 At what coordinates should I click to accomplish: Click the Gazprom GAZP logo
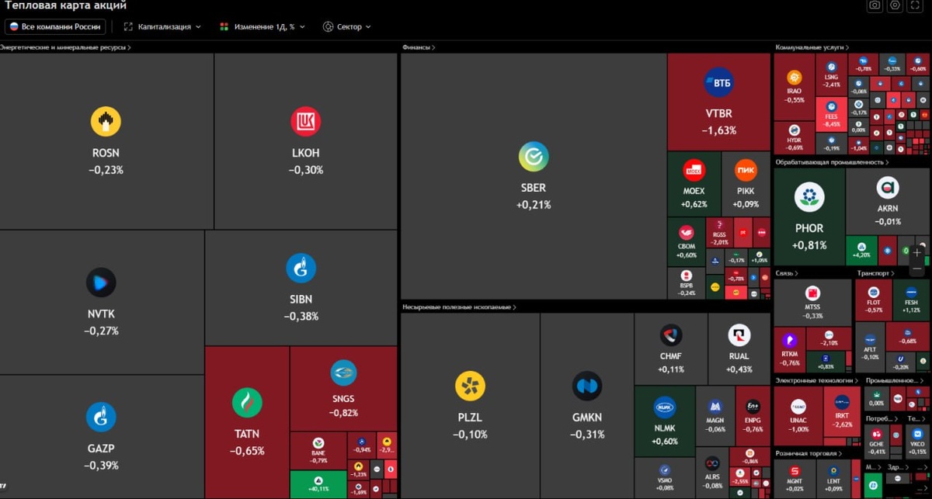tap(101, 418)
